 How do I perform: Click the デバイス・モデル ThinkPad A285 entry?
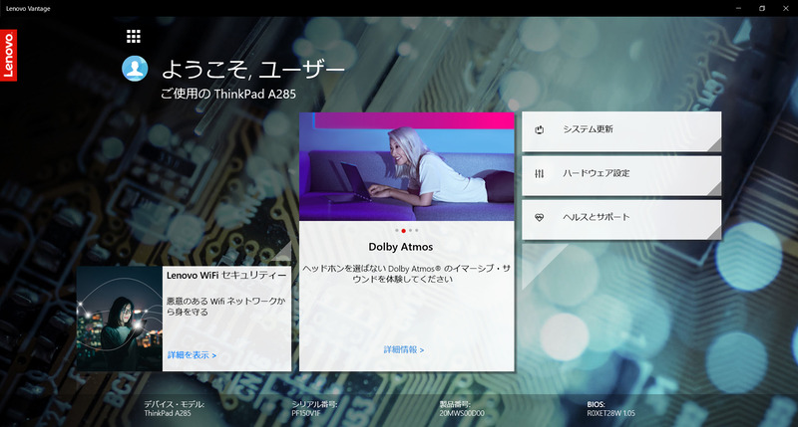pos(174,409)
